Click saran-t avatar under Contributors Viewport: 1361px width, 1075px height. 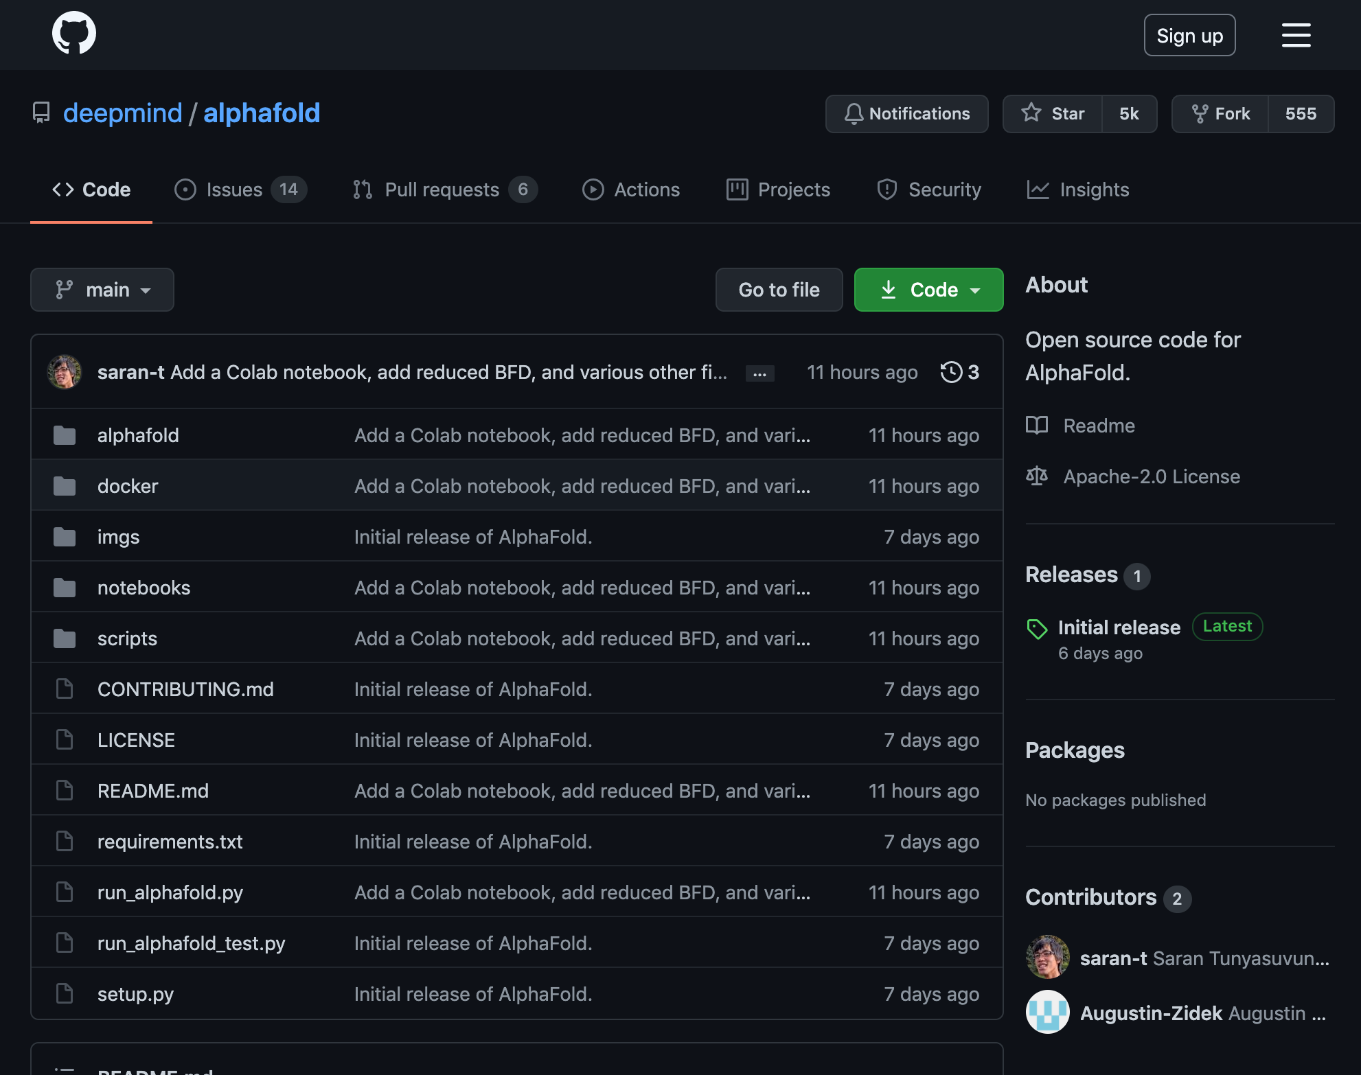click(1048, 957)
